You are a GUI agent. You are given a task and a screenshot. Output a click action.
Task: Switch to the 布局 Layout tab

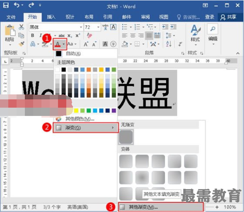89,17
